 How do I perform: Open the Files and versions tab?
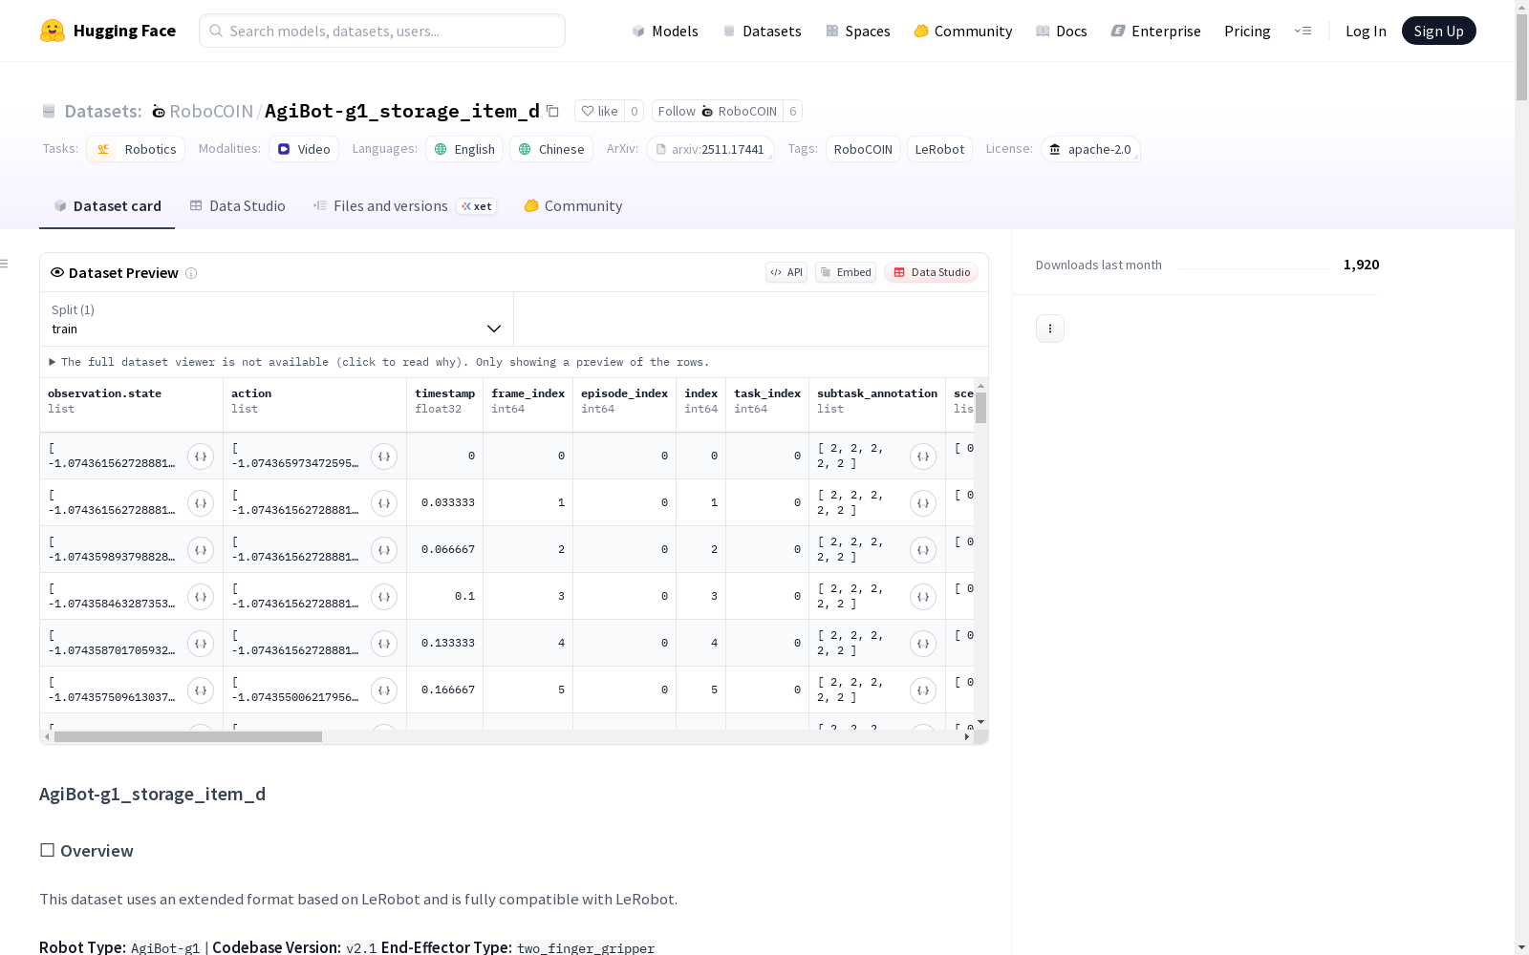[x=404, y=206]
